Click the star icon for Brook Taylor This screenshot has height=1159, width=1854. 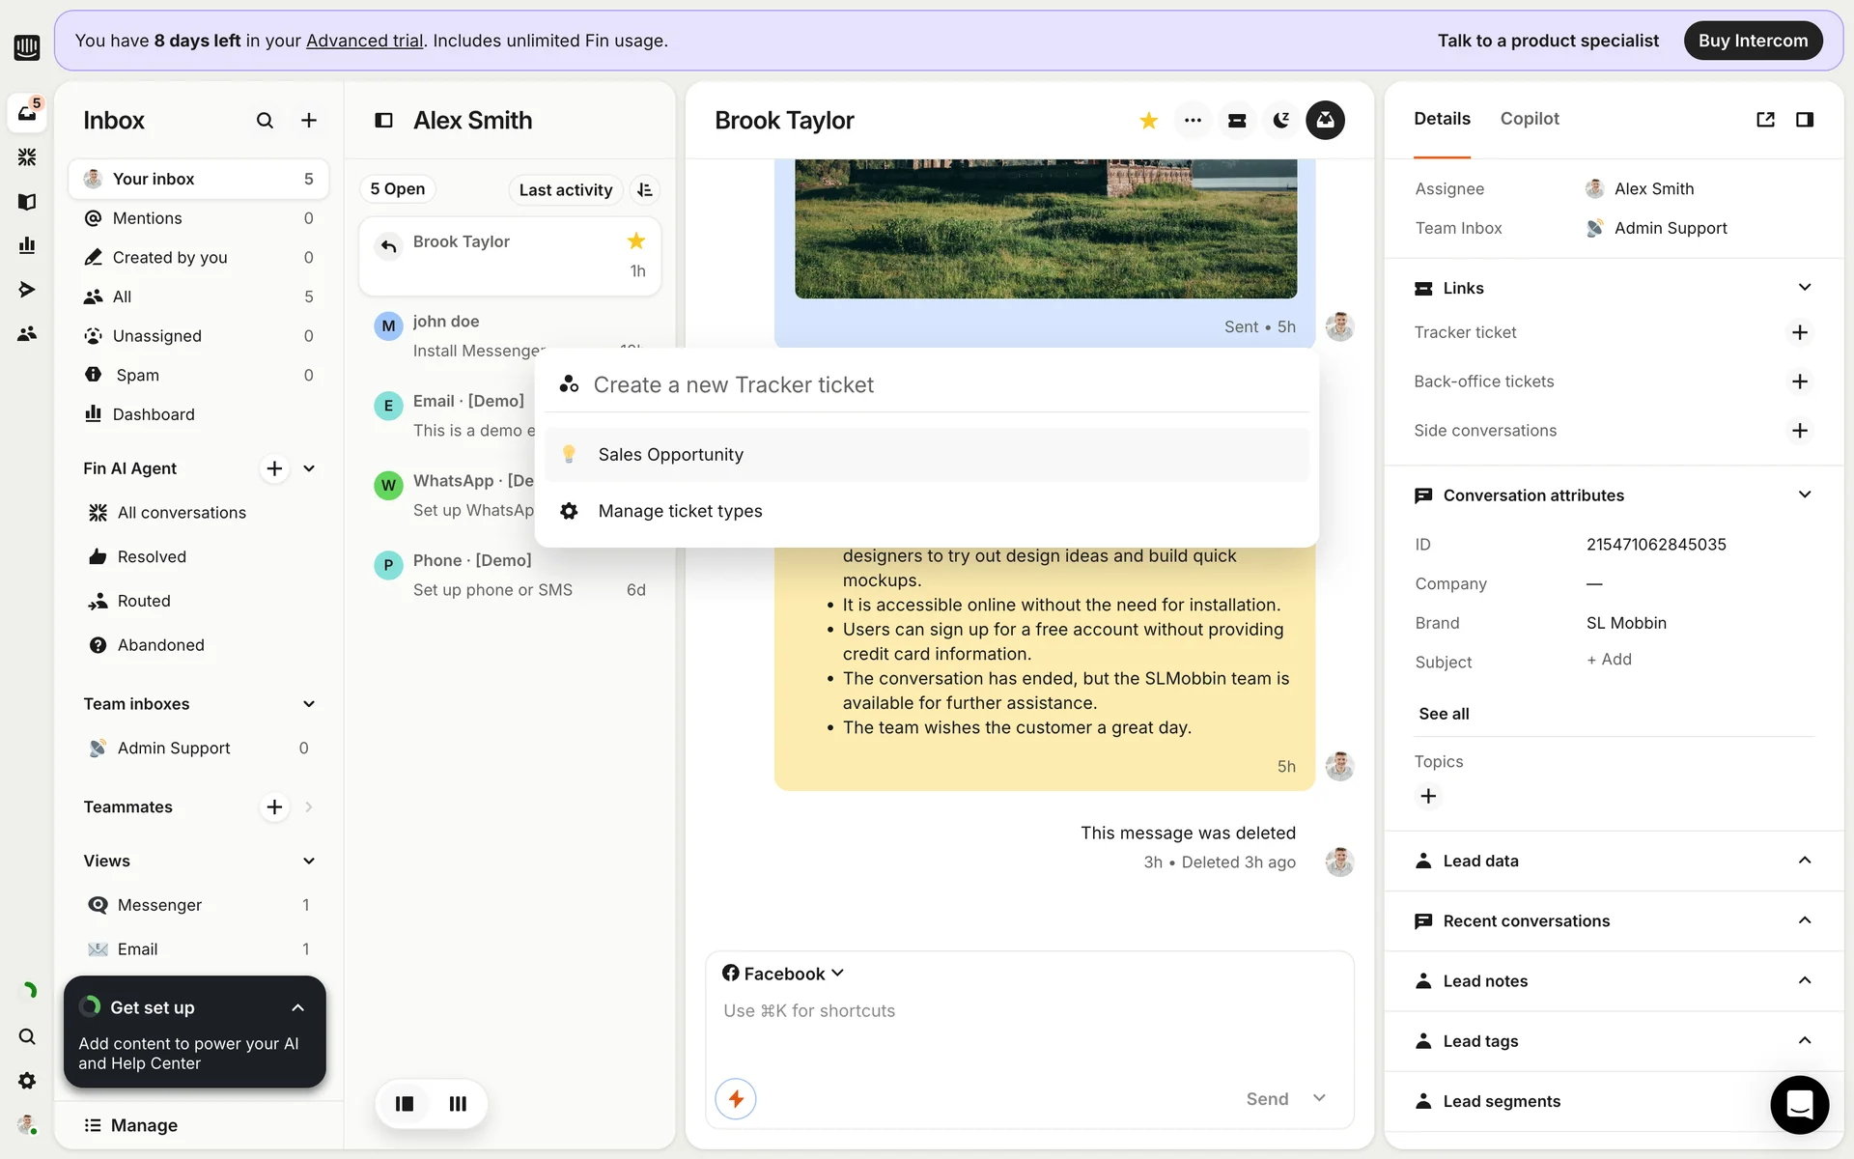click(1148, 121)
